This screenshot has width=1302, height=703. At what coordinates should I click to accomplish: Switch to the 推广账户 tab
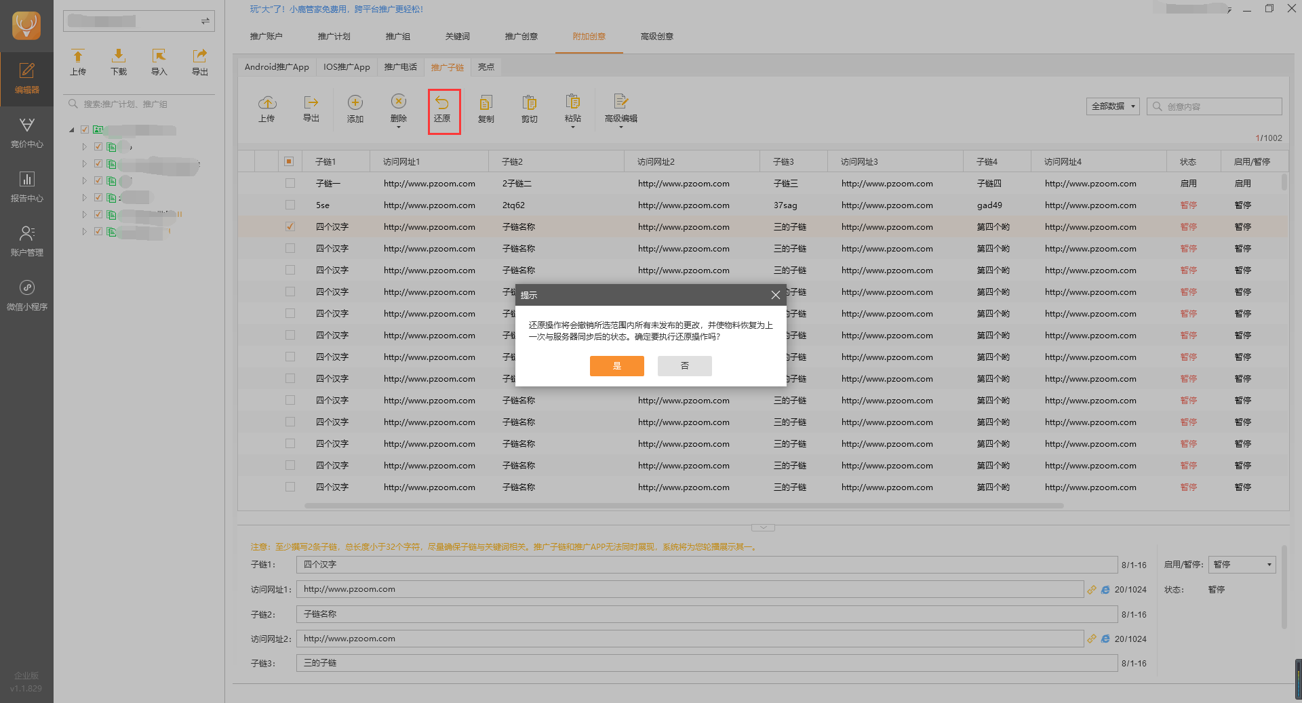(x=267, y=37)
